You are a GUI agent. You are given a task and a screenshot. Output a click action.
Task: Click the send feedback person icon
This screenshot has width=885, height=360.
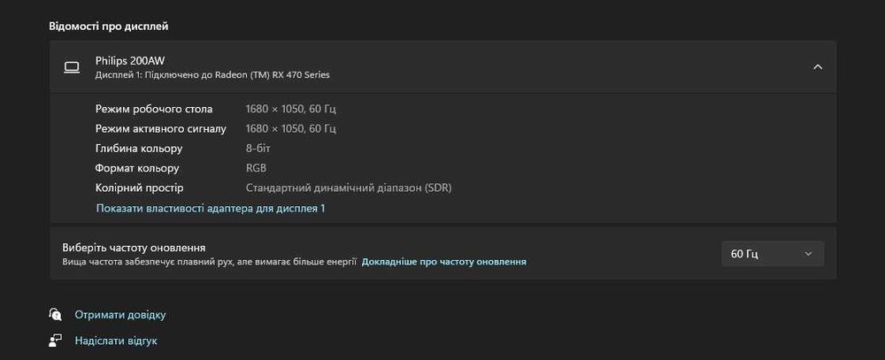[x=55, y=341]
